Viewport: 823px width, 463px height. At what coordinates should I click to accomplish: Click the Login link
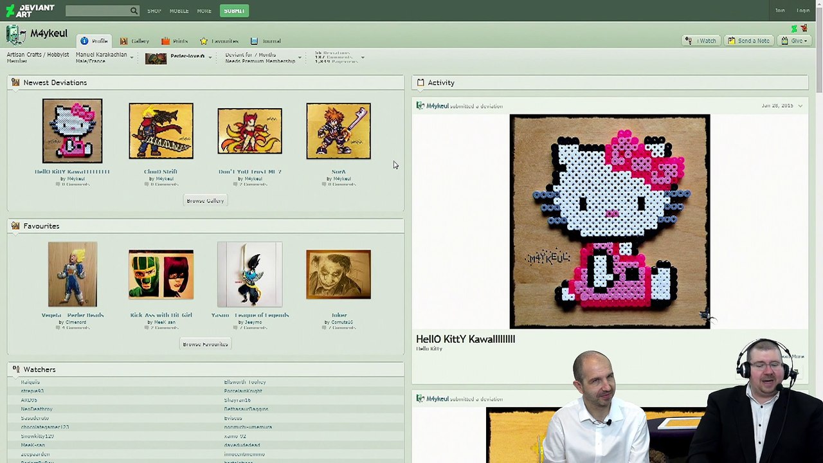pyautogui.click(x=803, y=11)
